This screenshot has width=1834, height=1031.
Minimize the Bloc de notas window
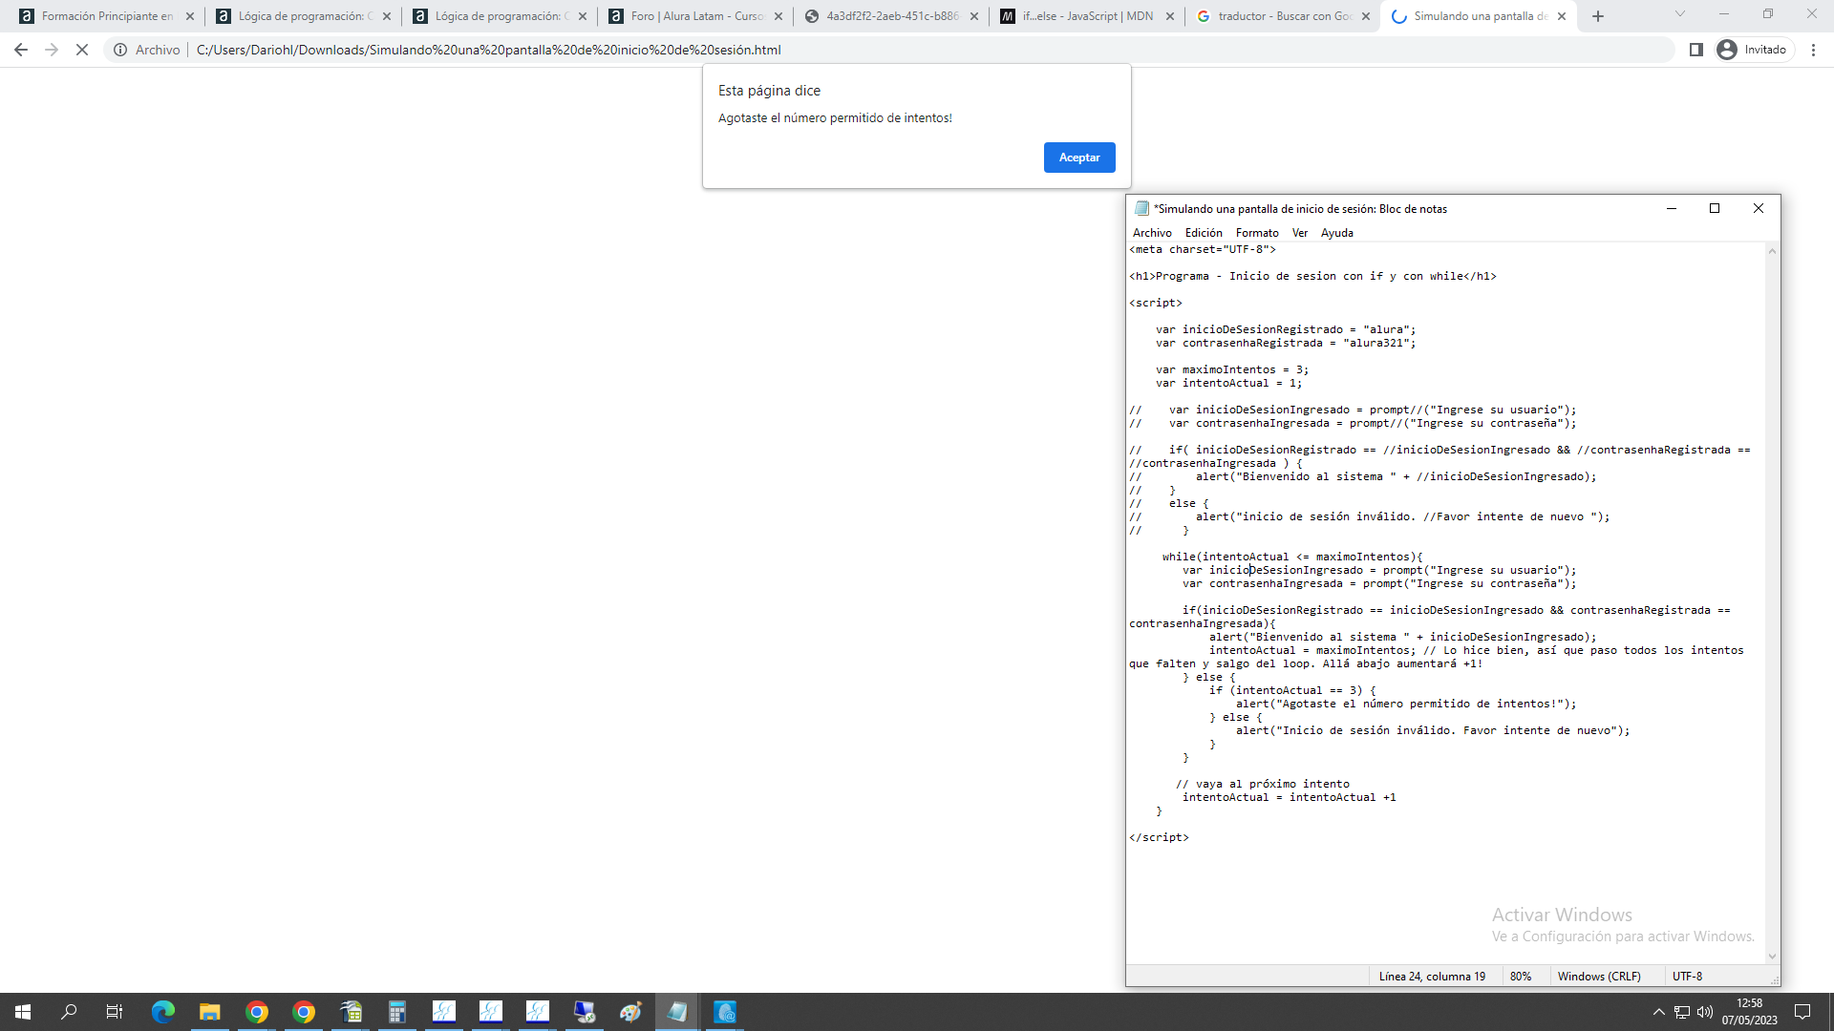pyautogui.click(x=1672, y=208)
